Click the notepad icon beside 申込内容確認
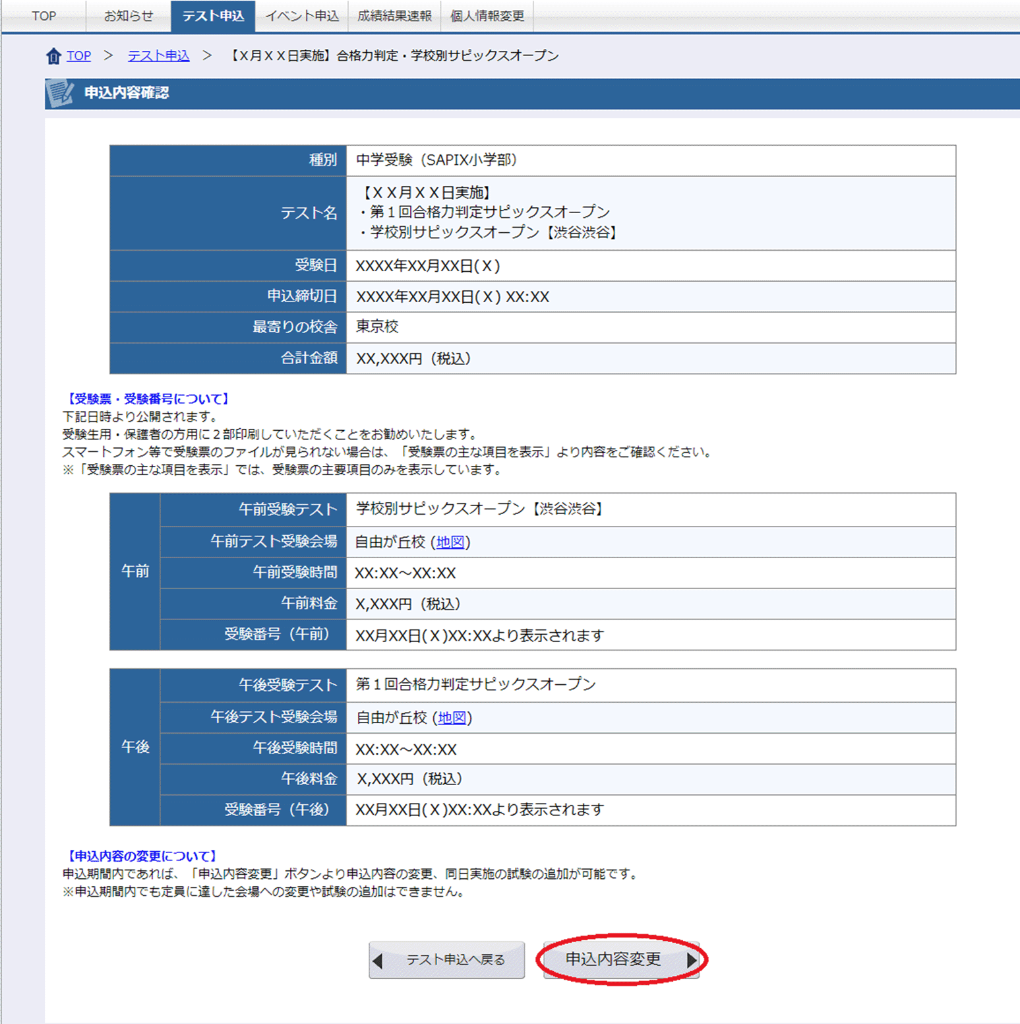Image resolution: width=1020 pixels, height=1024 pixels. click(60, 93)
